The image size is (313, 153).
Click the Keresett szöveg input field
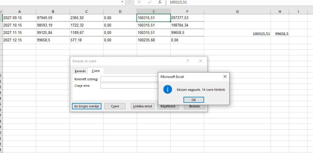point(130,79)
